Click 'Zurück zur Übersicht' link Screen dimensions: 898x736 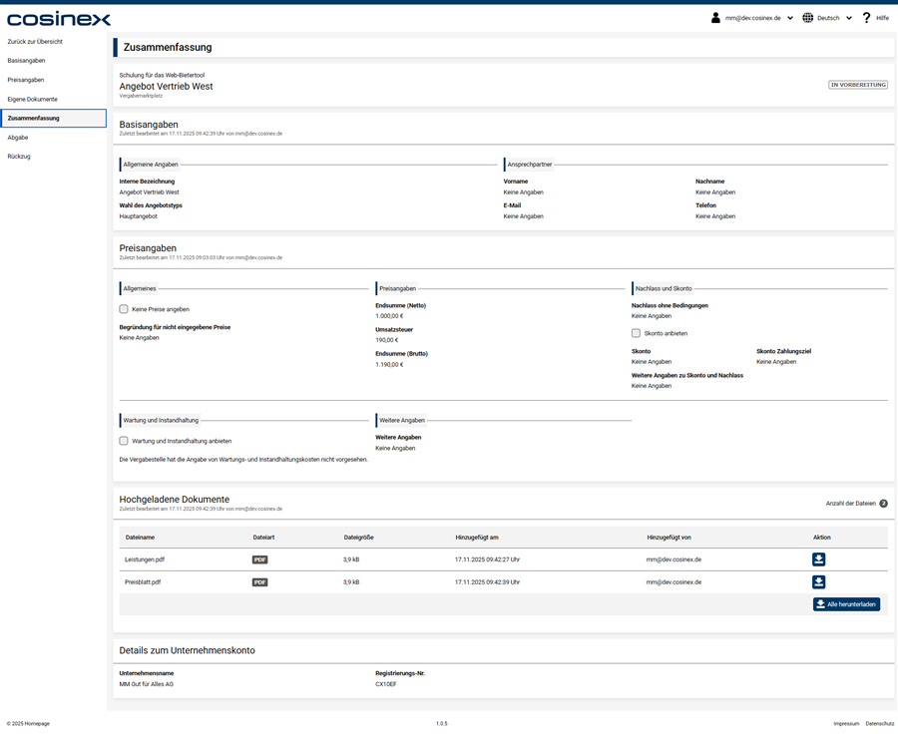[35, 42]
